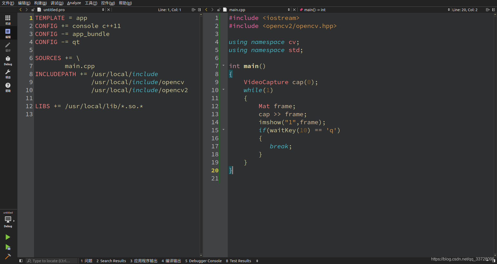Image resolution: width=497 pixels, height=264 pixels.
Task: Open the output panes selector arrows
Action: 257,261
